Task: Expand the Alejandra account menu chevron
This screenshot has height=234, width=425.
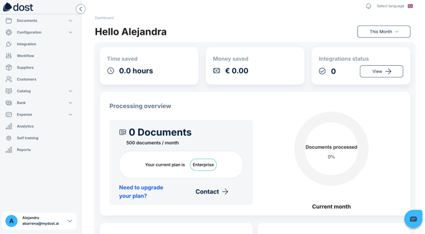Action: point(70,221)
